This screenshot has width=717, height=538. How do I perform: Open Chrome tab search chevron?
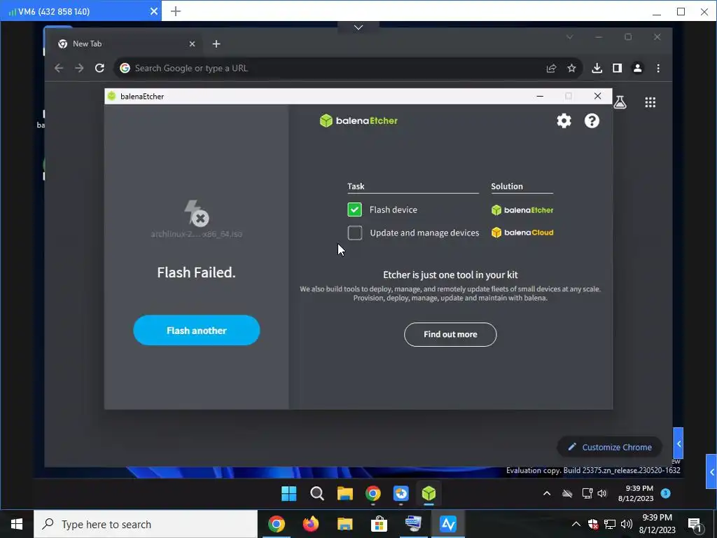(569, 37)
